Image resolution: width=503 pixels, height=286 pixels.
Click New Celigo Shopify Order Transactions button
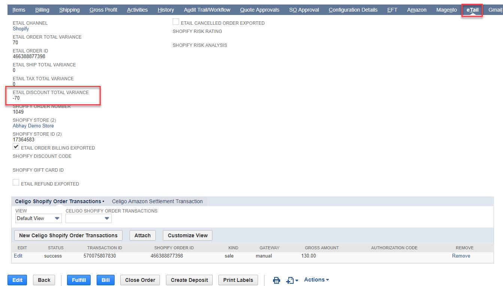pos(68,235)
